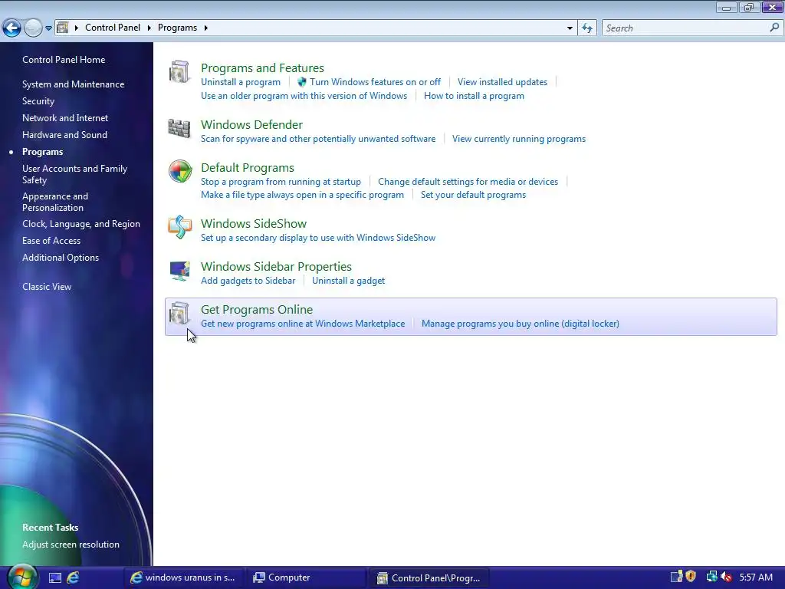Click the leftmost notification tray icon
The height and width of the screenshot is (589, 785).
[x=676, y=577]
